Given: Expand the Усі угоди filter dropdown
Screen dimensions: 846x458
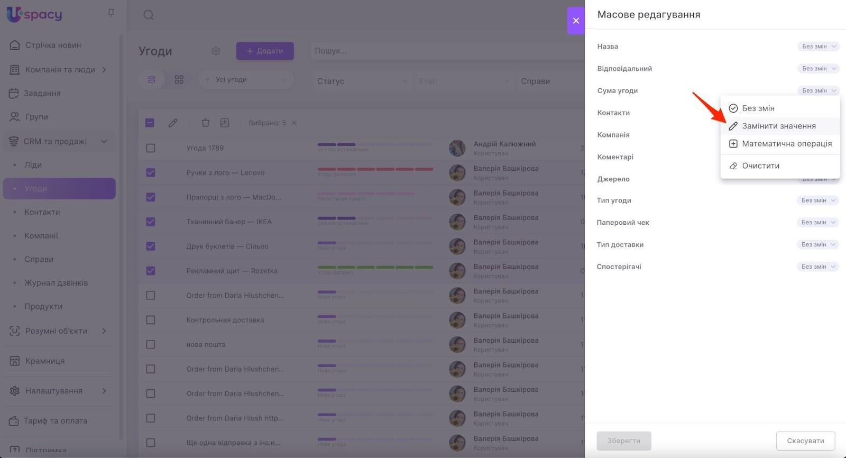Looking at the screenshot, I should coord(246,80).
